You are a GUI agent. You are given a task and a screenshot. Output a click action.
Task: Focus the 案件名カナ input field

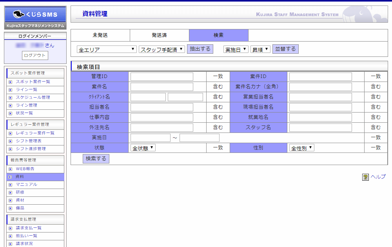pyautogui.click(x=321, y=87)
